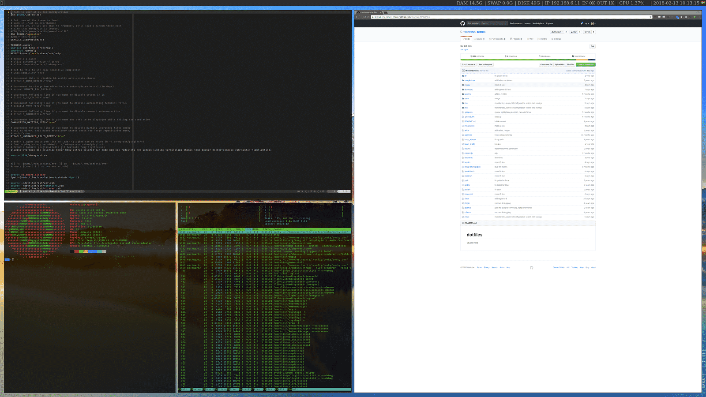Click the language breakdown color bar
The height and width of the screenshot is (397, 706).
tap(528, 60)
